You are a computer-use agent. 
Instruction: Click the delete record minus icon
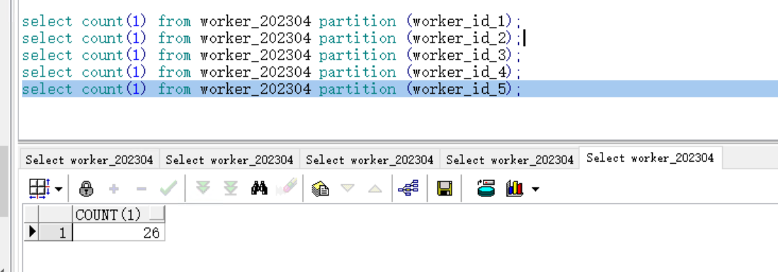point(142,189)
